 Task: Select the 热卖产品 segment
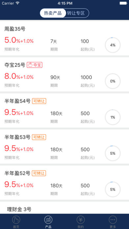tap(53, 13)
